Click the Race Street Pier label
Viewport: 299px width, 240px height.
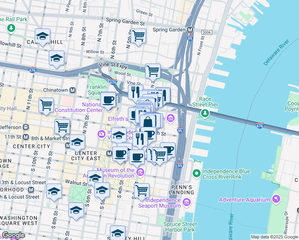(x=205, y=102)
